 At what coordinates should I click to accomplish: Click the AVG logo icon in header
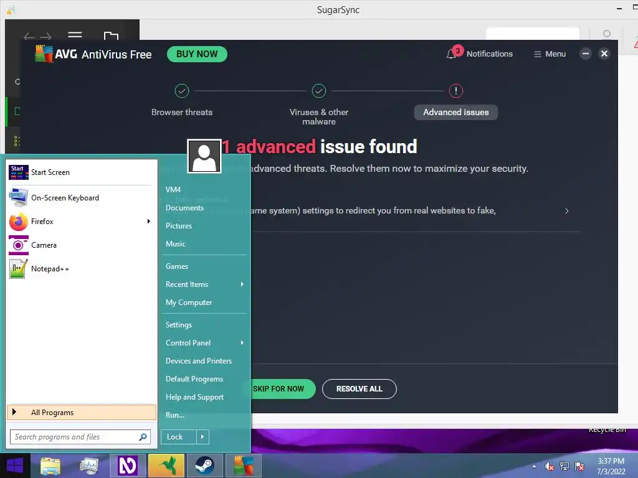(44, 54)
